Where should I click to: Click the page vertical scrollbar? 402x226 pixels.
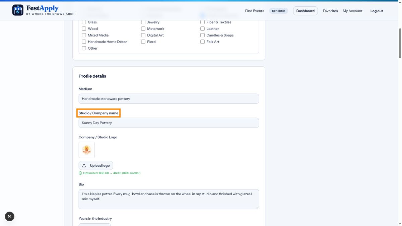400,44
